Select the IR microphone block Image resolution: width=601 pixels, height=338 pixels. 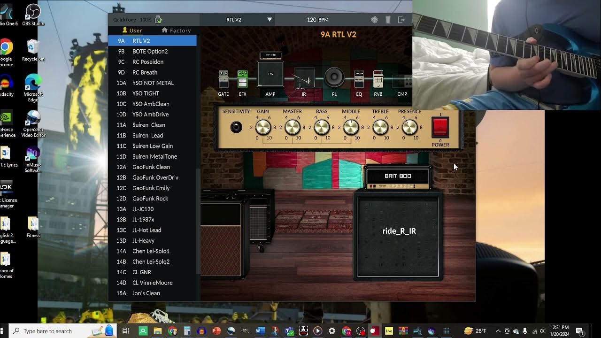[304, 79]
